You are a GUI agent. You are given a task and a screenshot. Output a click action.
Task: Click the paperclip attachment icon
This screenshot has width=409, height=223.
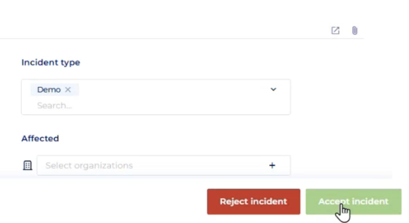pyautogui.click(x=355, y=31)
